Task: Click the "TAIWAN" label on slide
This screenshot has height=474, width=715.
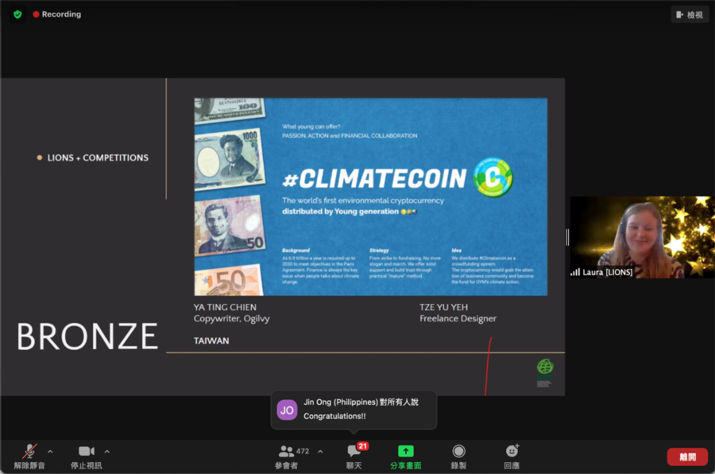Action: tap(211, 340)
